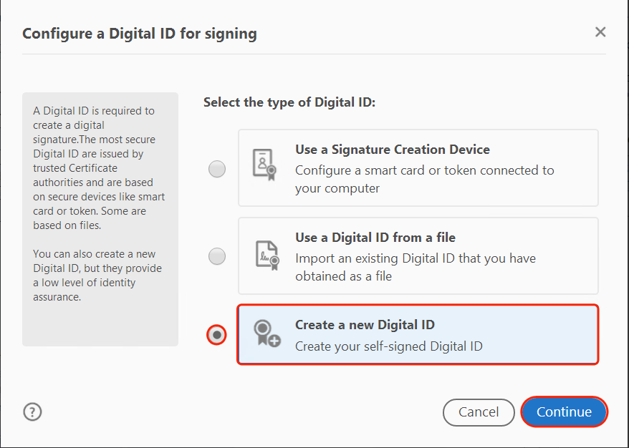Choose the 'Use a Signature Creation Device' title
This screenshot has width=629, height=448.
392,150
